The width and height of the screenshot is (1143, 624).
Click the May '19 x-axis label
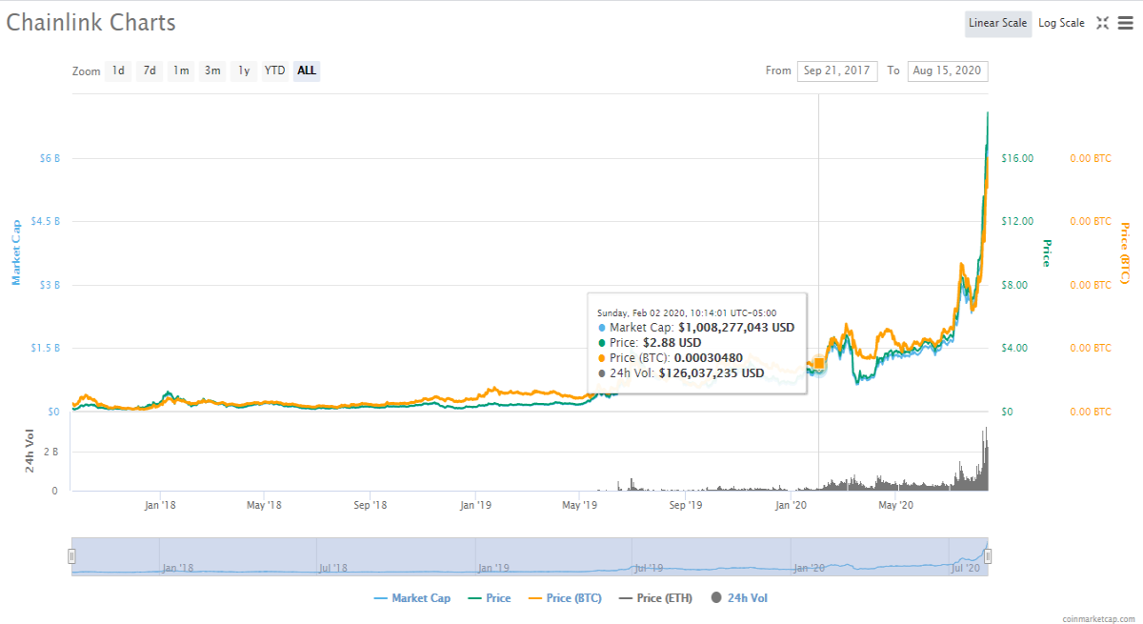click(580, 505)
